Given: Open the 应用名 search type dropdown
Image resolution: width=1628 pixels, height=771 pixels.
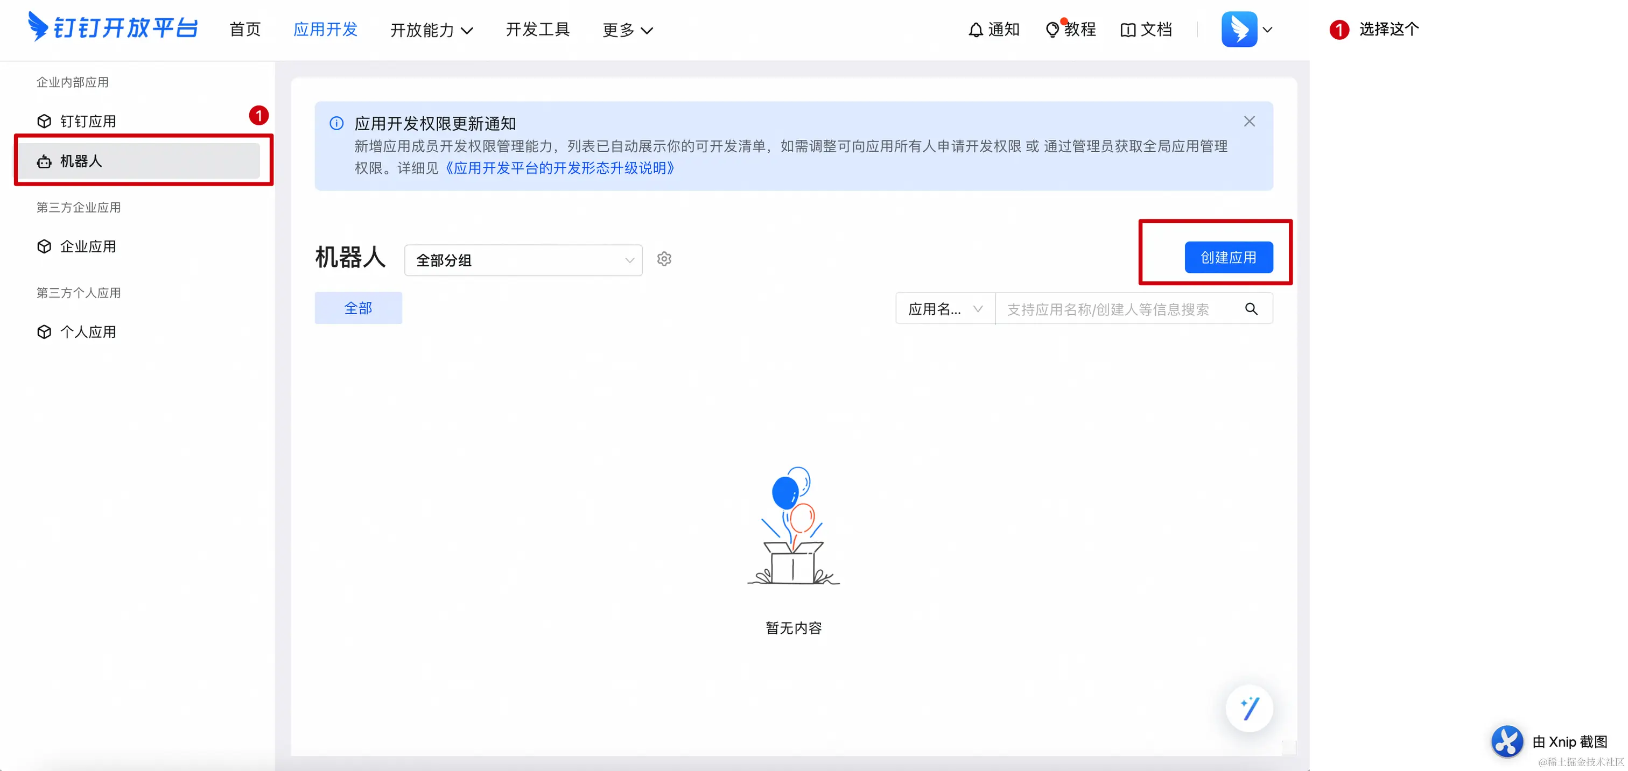Looking at the screenshot, I should click(945, 309).
